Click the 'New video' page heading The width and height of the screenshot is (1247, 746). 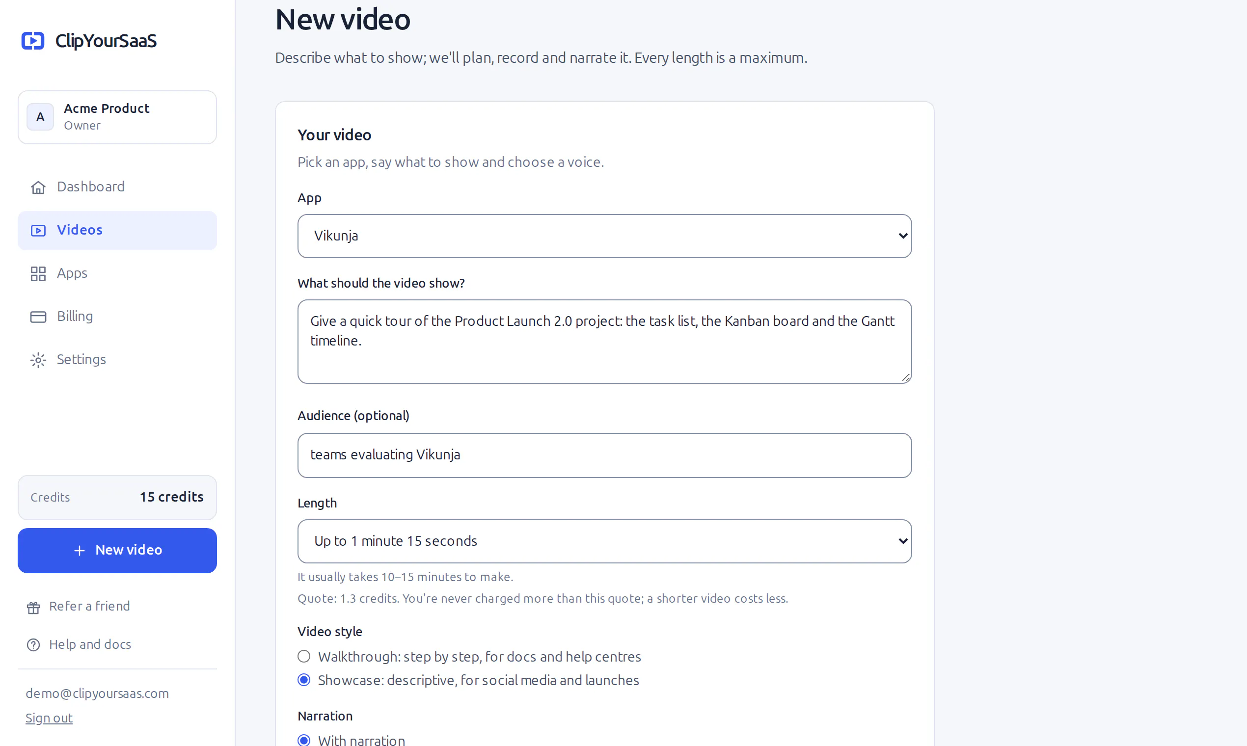click(343, 20)
